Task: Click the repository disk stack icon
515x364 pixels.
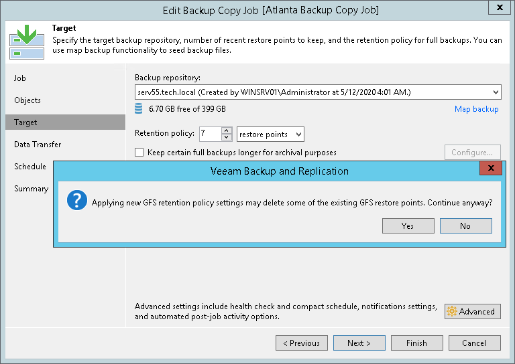Action: (x=139, y=109)
